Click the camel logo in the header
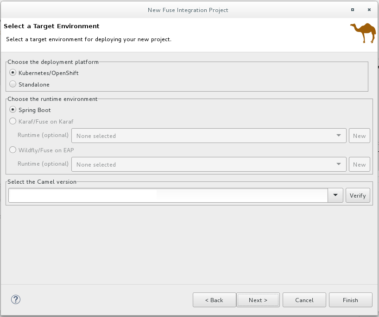 363,33
